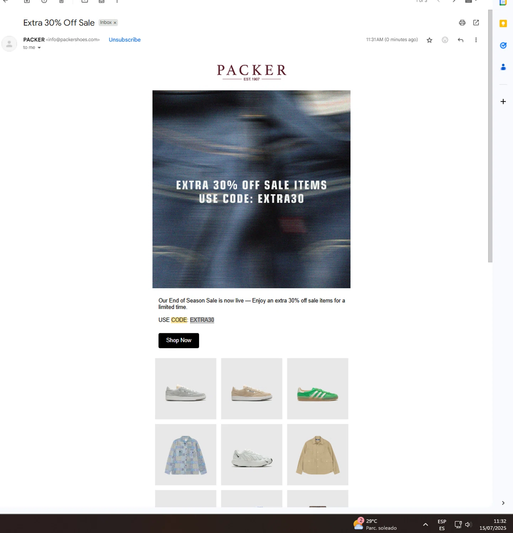Click the sender name PACKER
Viewport: 513px width, 533px height.
(34, 40)
